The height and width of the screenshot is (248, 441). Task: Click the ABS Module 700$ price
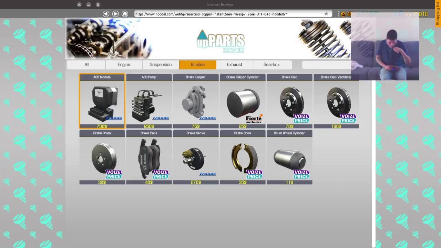(102, 126)
